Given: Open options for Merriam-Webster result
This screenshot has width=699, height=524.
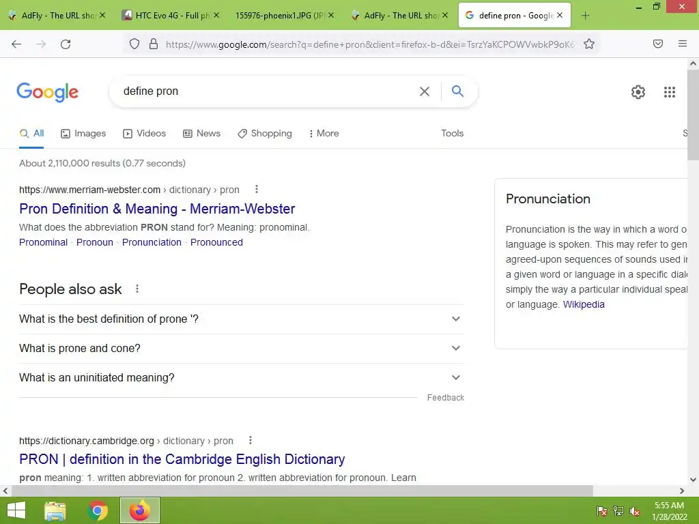Looking at the screenshot, I should [257, 190].
